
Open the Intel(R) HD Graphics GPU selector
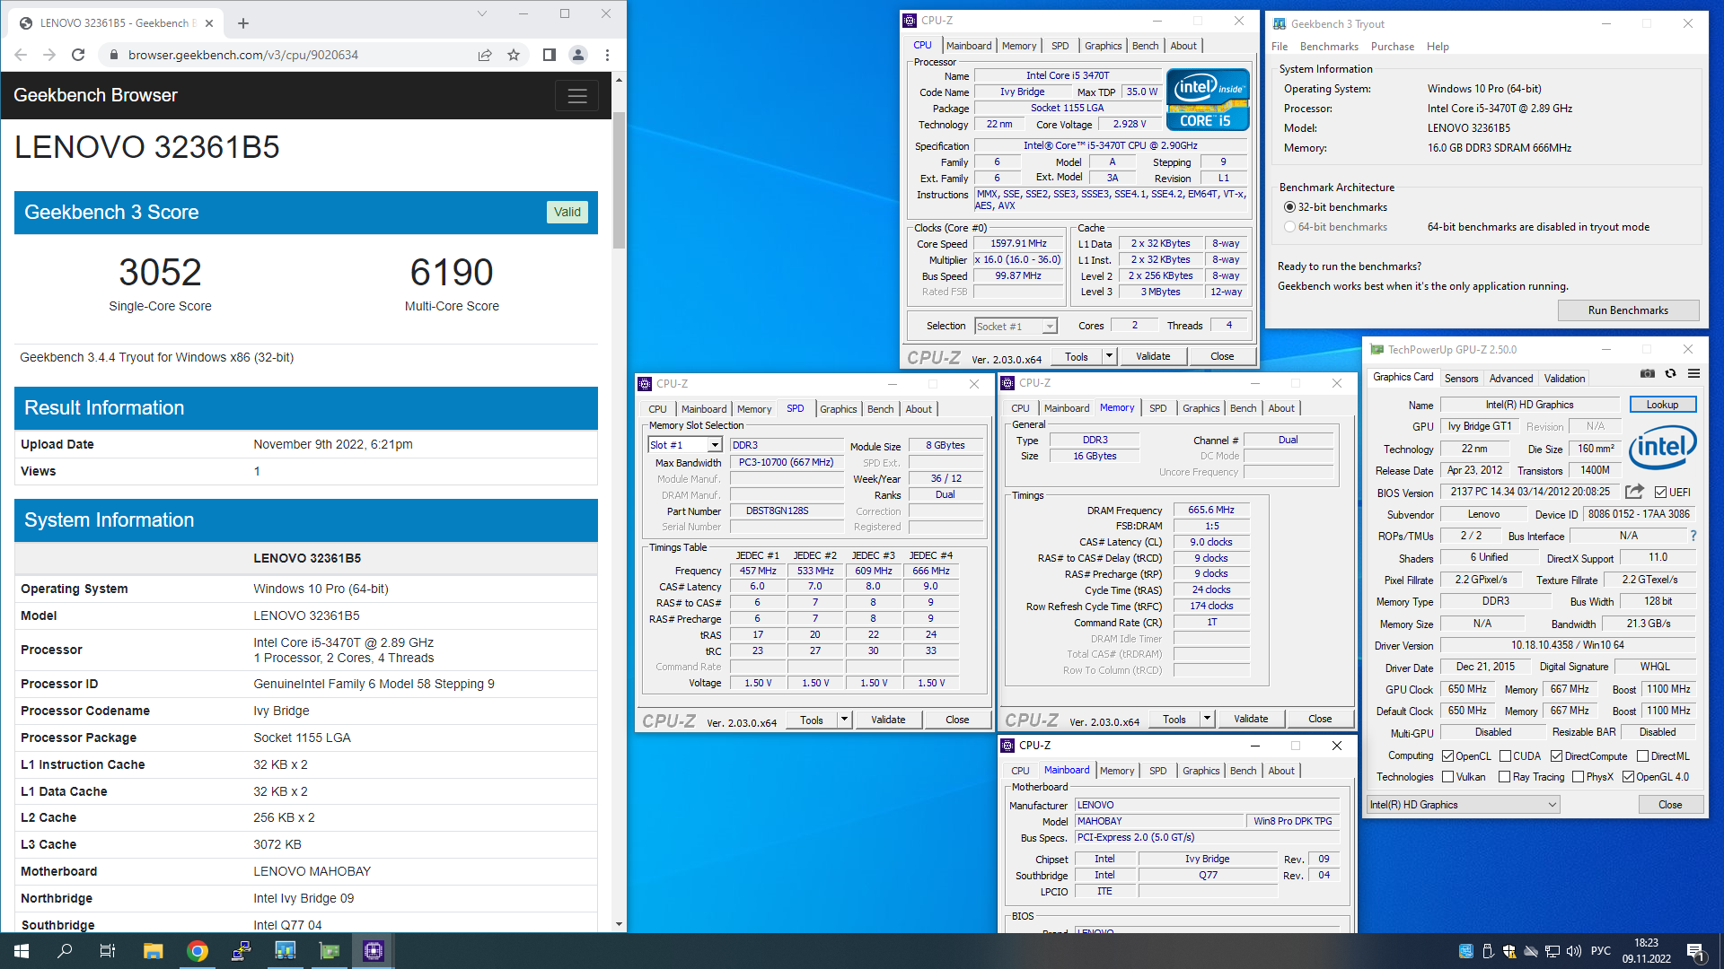[x=1463, y=805]
